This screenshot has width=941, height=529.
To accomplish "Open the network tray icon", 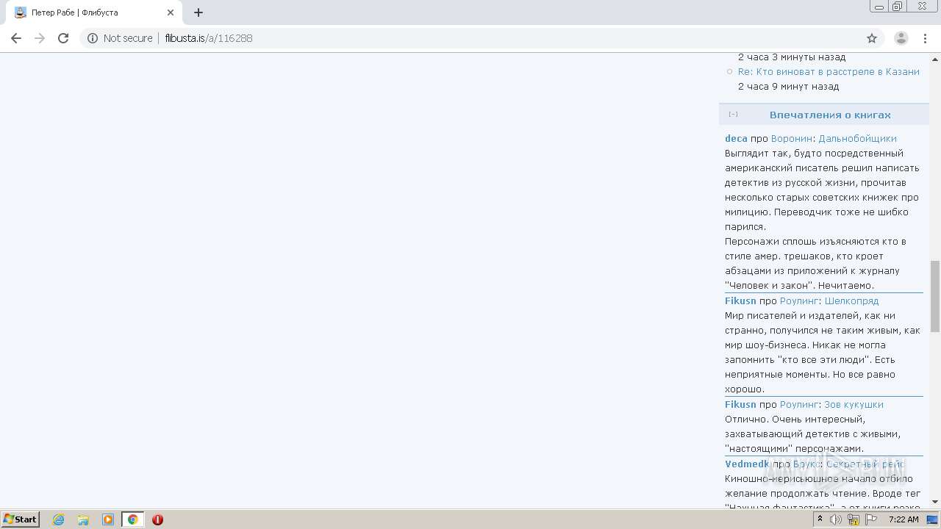I will [x=854, y=519].
